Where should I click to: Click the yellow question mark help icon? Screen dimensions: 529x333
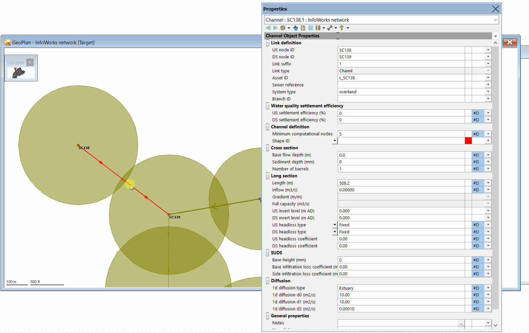342,28
